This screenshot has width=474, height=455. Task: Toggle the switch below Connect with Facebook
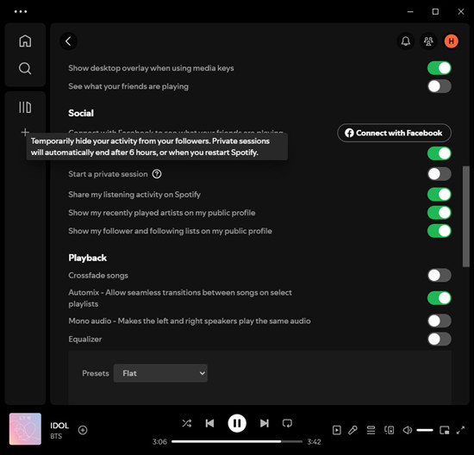point(440,153)
